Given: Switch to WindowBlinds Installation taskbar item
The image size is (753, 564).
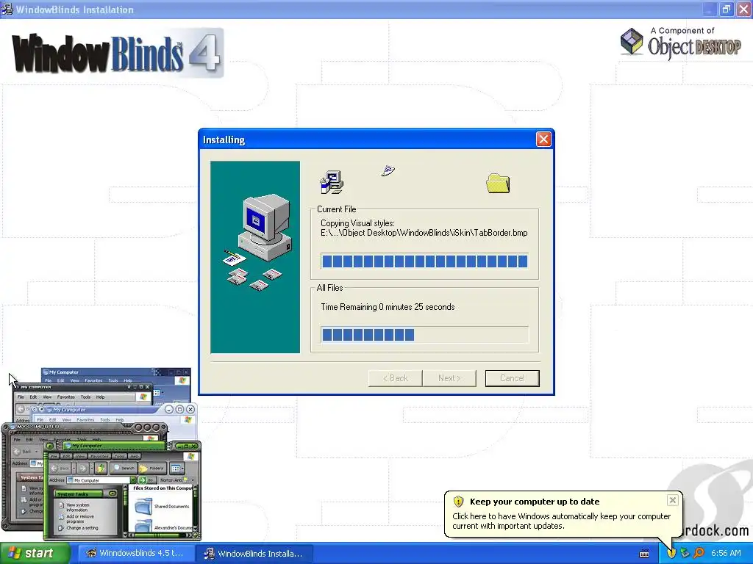Looking at the screenshot, I should 254,554.
